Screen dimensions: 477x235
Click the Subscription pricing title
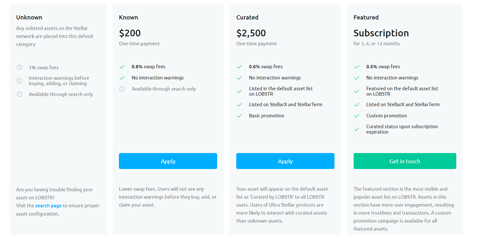point(381,33)
